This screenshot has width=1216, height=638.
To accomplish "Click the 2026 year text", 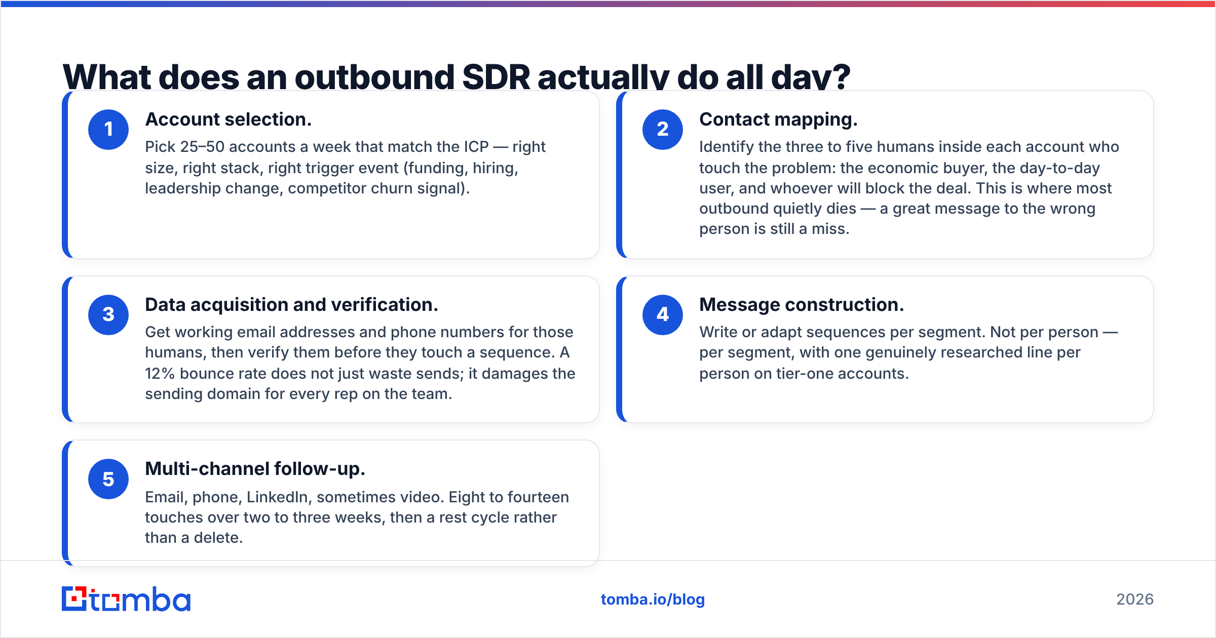I will click(1135, 600).
